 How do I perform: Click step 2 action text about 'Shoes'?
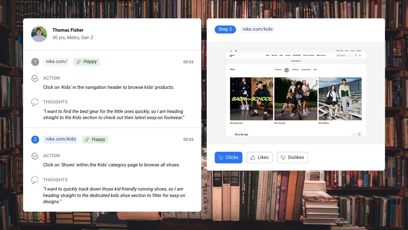click(112, 165)
